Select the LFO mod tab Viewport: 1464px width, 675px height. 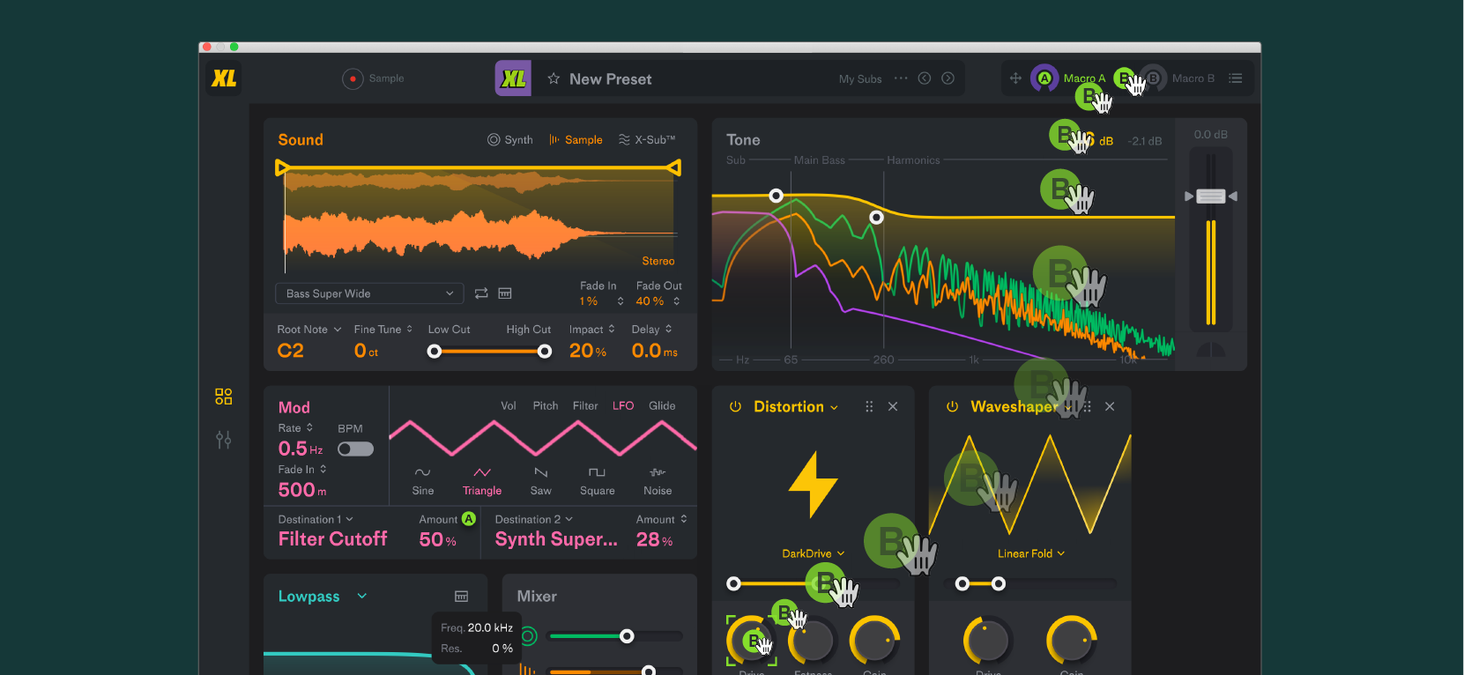click(623, 405)
